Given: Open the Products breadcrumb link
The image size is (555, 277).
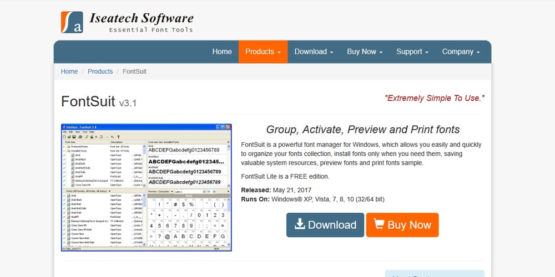Looking at the screenshot, I should tap(100, 71).
